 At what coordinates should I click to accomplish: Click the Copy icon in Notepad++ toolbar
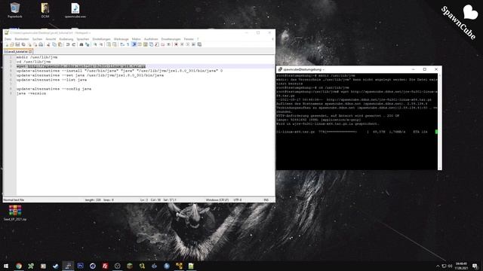[x=54, y=44]
